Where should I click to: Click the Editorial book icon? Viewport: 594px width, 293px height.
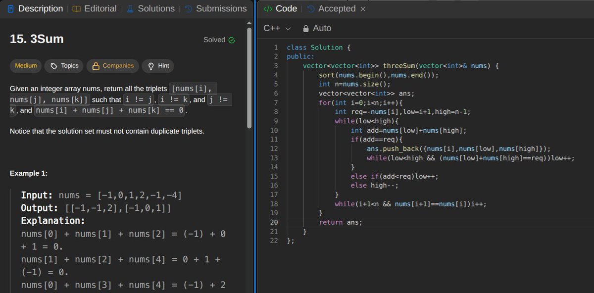76,9
